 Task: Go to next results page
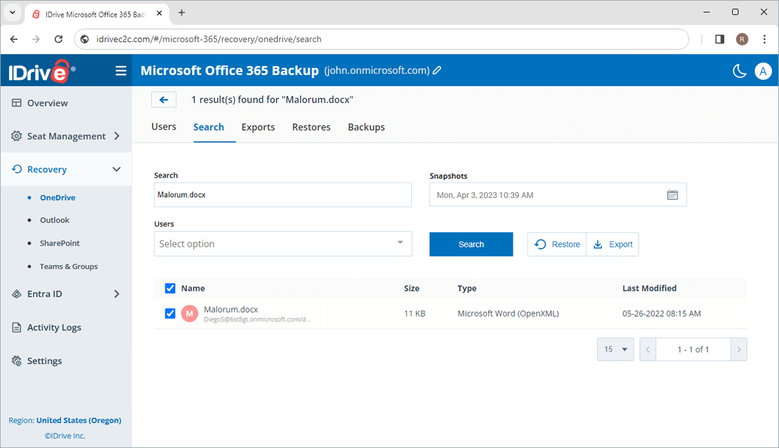(739, 349)
